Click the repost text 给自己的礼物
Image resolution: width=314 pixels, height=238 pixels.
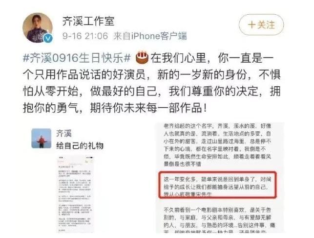point(80,145)
